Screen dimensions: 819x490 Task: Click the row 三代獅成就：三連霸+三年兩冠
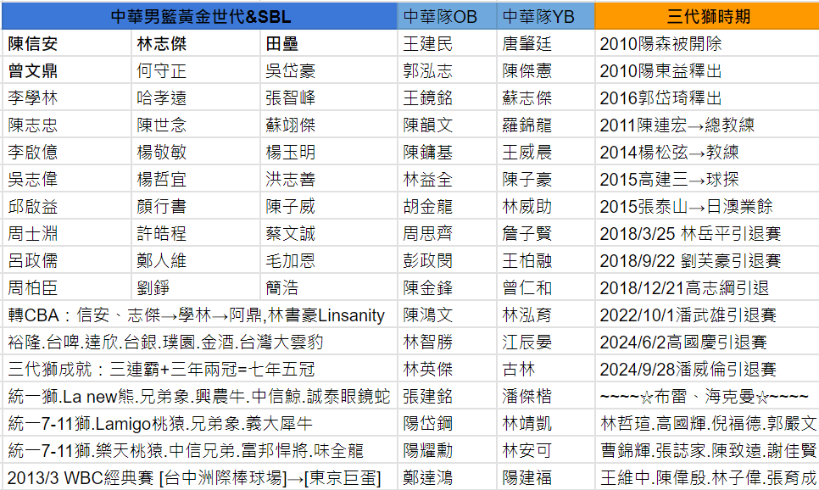tap(199, 370)
